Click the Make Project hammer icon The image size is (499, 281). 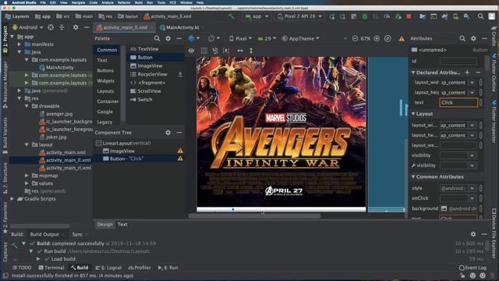(x=232, y=16)
